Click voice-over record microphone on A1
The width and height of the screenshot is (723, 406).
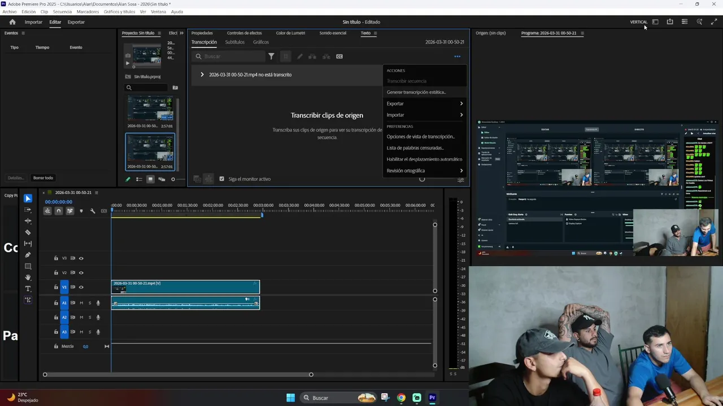point(98,303)
